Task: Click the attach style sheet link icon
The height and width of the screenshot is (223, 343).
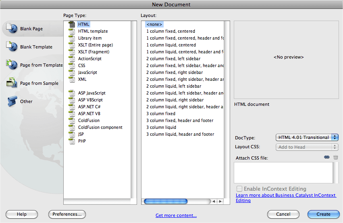Action: pos(326,157)
